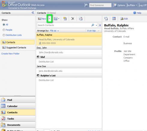
Task: Click the Suggested Contacts folder icon
Action: 4,47
